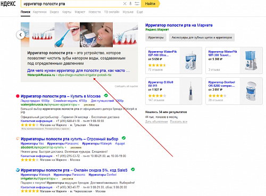The image size is (266, 196).
Task: Click the Яндекс.Маркет source link
Action: (x=157, y=30)
